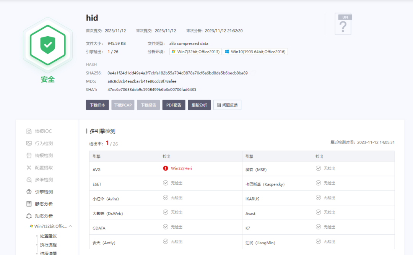Collapse the Win7(32bit,Offic... tree chevron
Screen dimensions: 413x255
[x=70, y=226]
